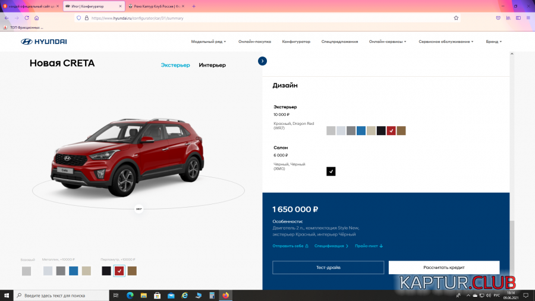Go to browser home page icon
Screen dimensions: 535x301
click(37, 18)
